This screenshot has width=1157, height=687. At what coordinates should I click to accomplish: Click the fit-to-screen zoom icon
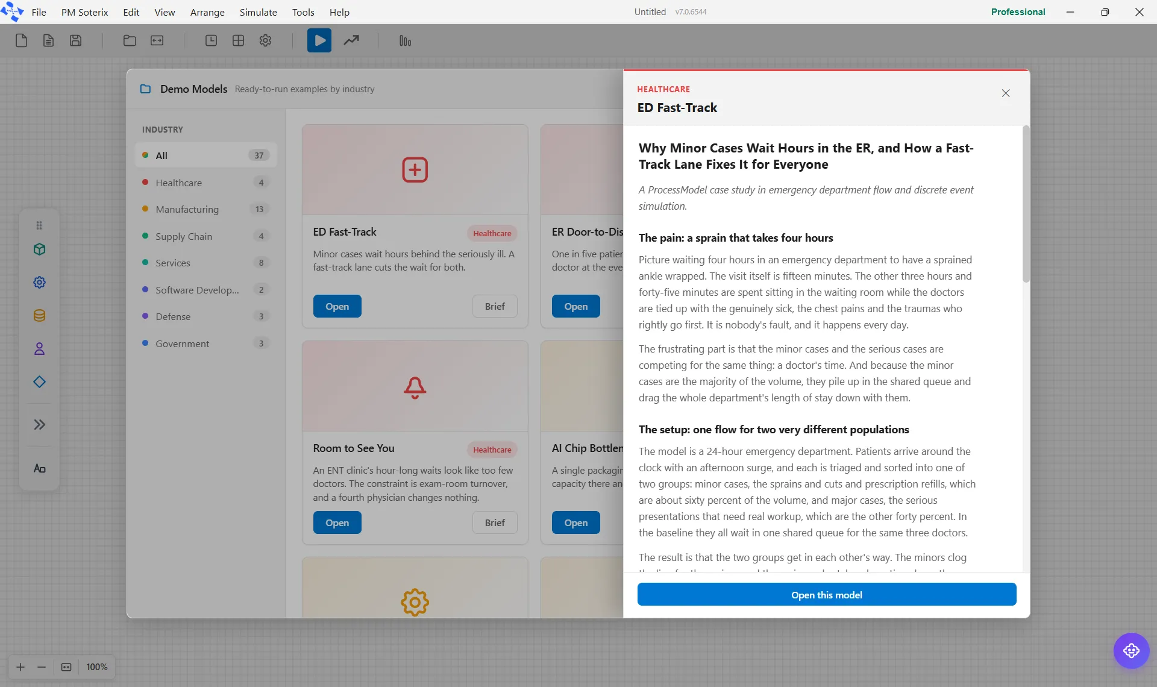pos(66,667)
